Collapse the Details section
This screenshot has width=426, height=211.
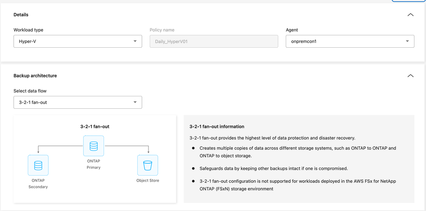[x=410, y=15]
